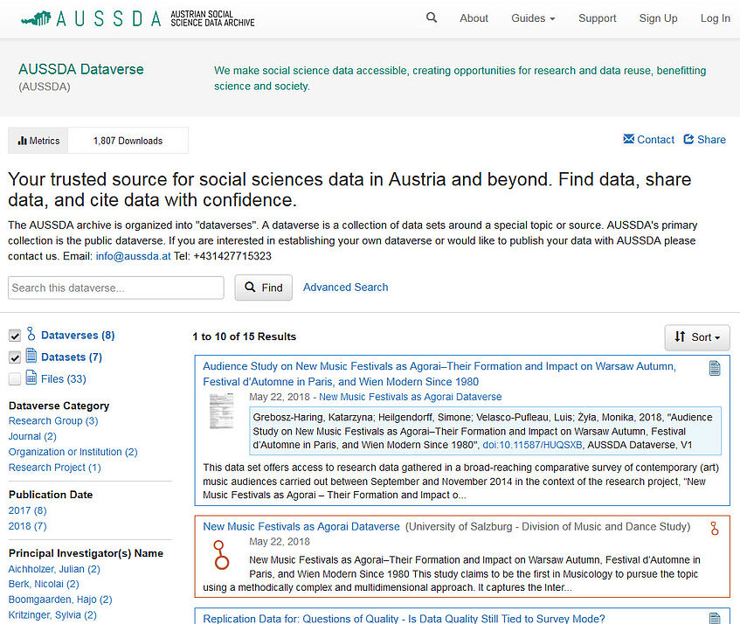Screen dimensions: 740x624
Task: Filter publication date 2018 (7)
Action: pos(27,526)
